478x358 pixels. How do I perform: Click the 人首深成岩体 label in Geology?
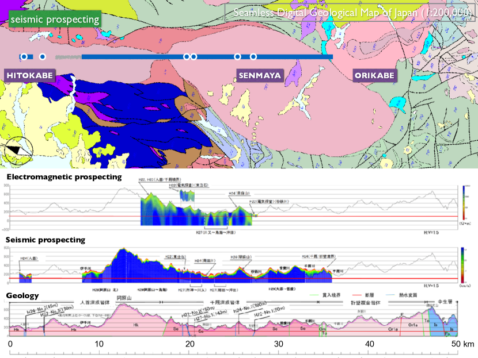95,302
